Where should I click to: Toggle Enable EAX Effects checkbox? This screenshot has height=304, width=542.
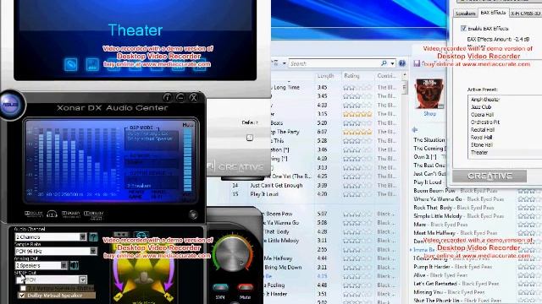coord(463,28)
